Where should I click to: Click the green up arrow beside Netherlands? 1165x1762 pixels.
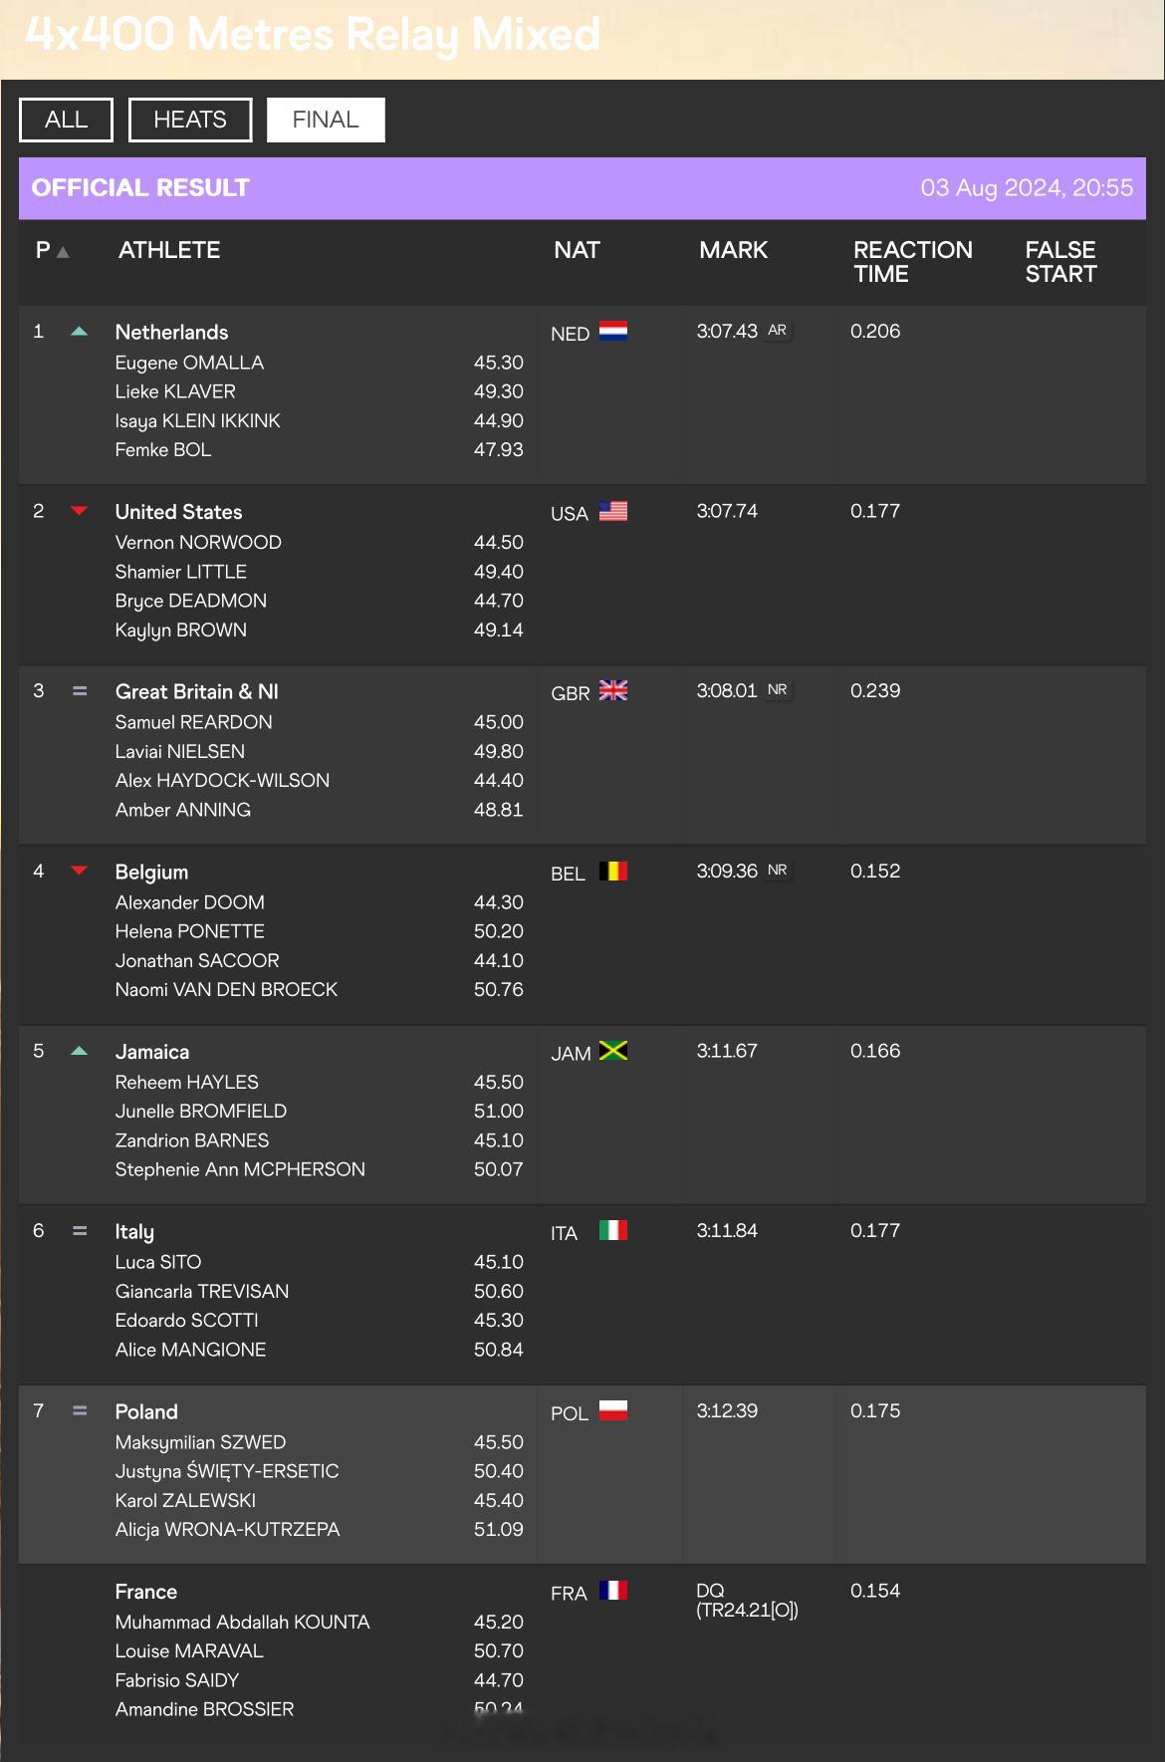pyautogui.click(x=80, y=332)
